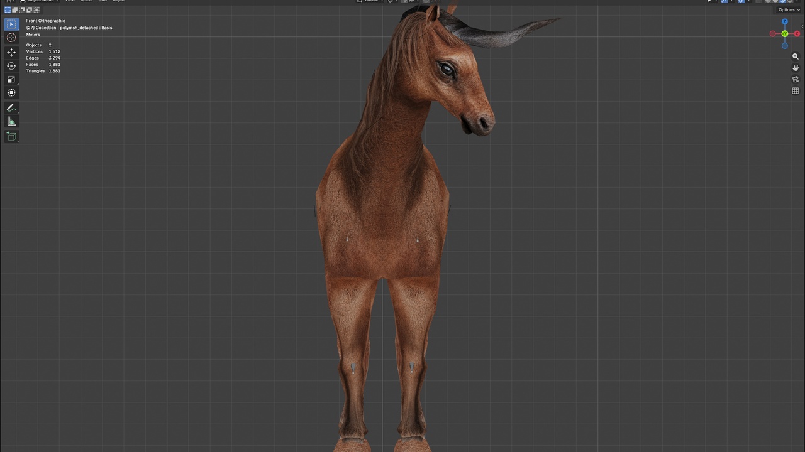
Task: Switch orthographic/perspective with grid icon
Action: click(x=796, y=91)
